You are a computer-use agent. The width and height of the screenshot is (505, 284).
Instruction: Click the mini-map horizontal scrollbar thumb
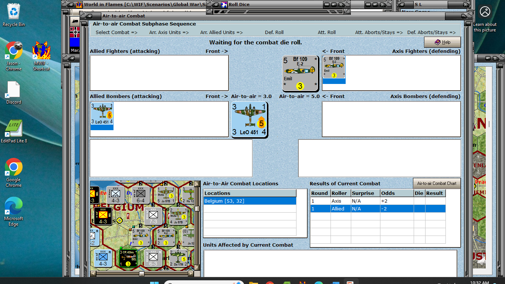click(142, 274)
